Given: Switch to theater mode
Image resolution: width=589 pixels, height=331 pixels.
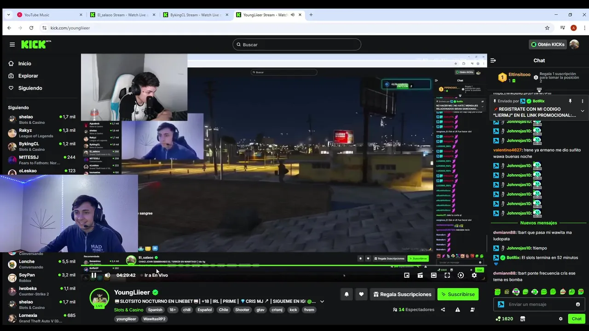Looking at the screenshot, I should [x=433, y=275].
